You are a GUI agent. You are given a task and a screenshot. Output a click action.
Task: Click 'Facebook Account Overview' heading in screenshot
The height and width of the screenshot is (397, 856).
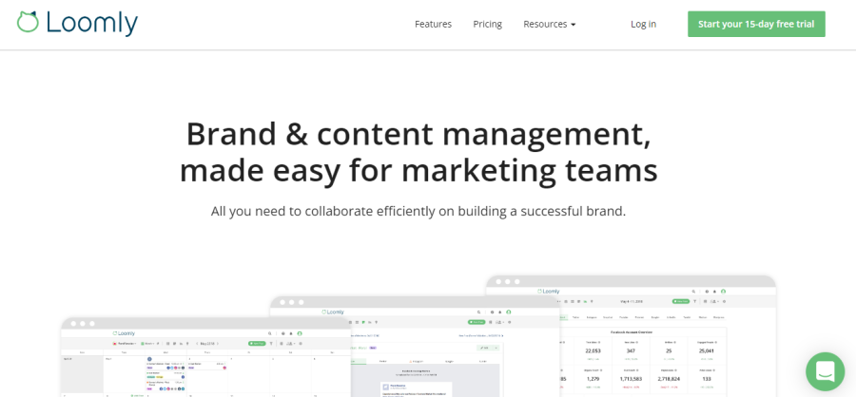[x=631, y=331]
